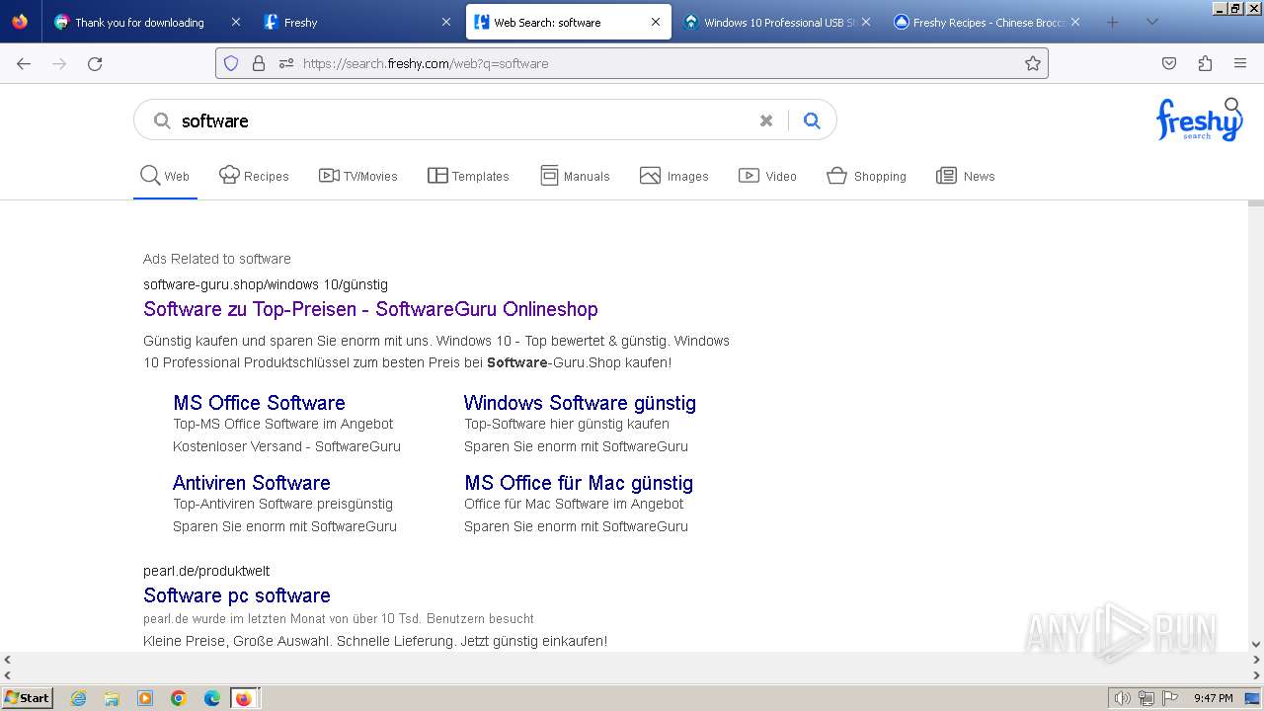The image size is (1264, 711).
Task: Open the Firefox hamburger menu
Action: (x=1240, y=63)
